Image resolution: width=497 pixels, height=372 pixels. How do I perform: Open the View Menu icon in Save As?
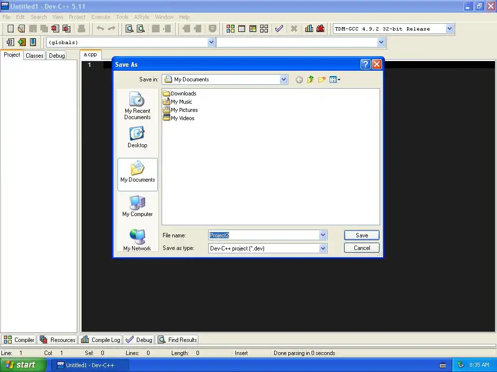pyautogui.click(x=335, y=80)
